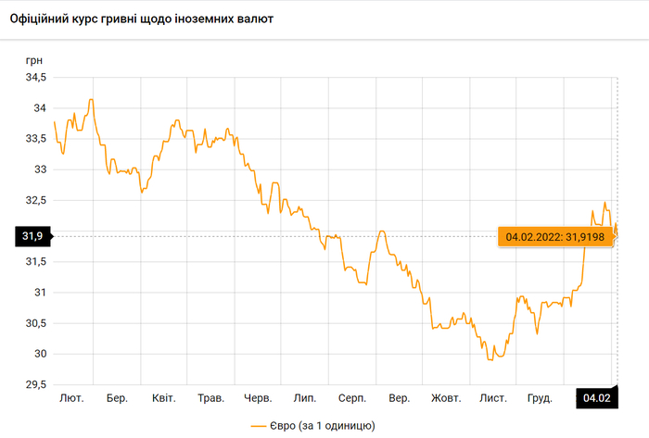
Task: Select the Лип. month label on x-axis
Action: [x=304, y=398]
